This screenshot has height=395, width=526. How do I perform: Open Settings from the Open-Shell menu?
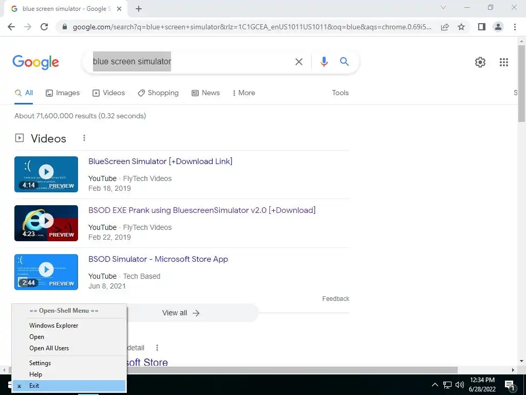(x=69, y=363)
